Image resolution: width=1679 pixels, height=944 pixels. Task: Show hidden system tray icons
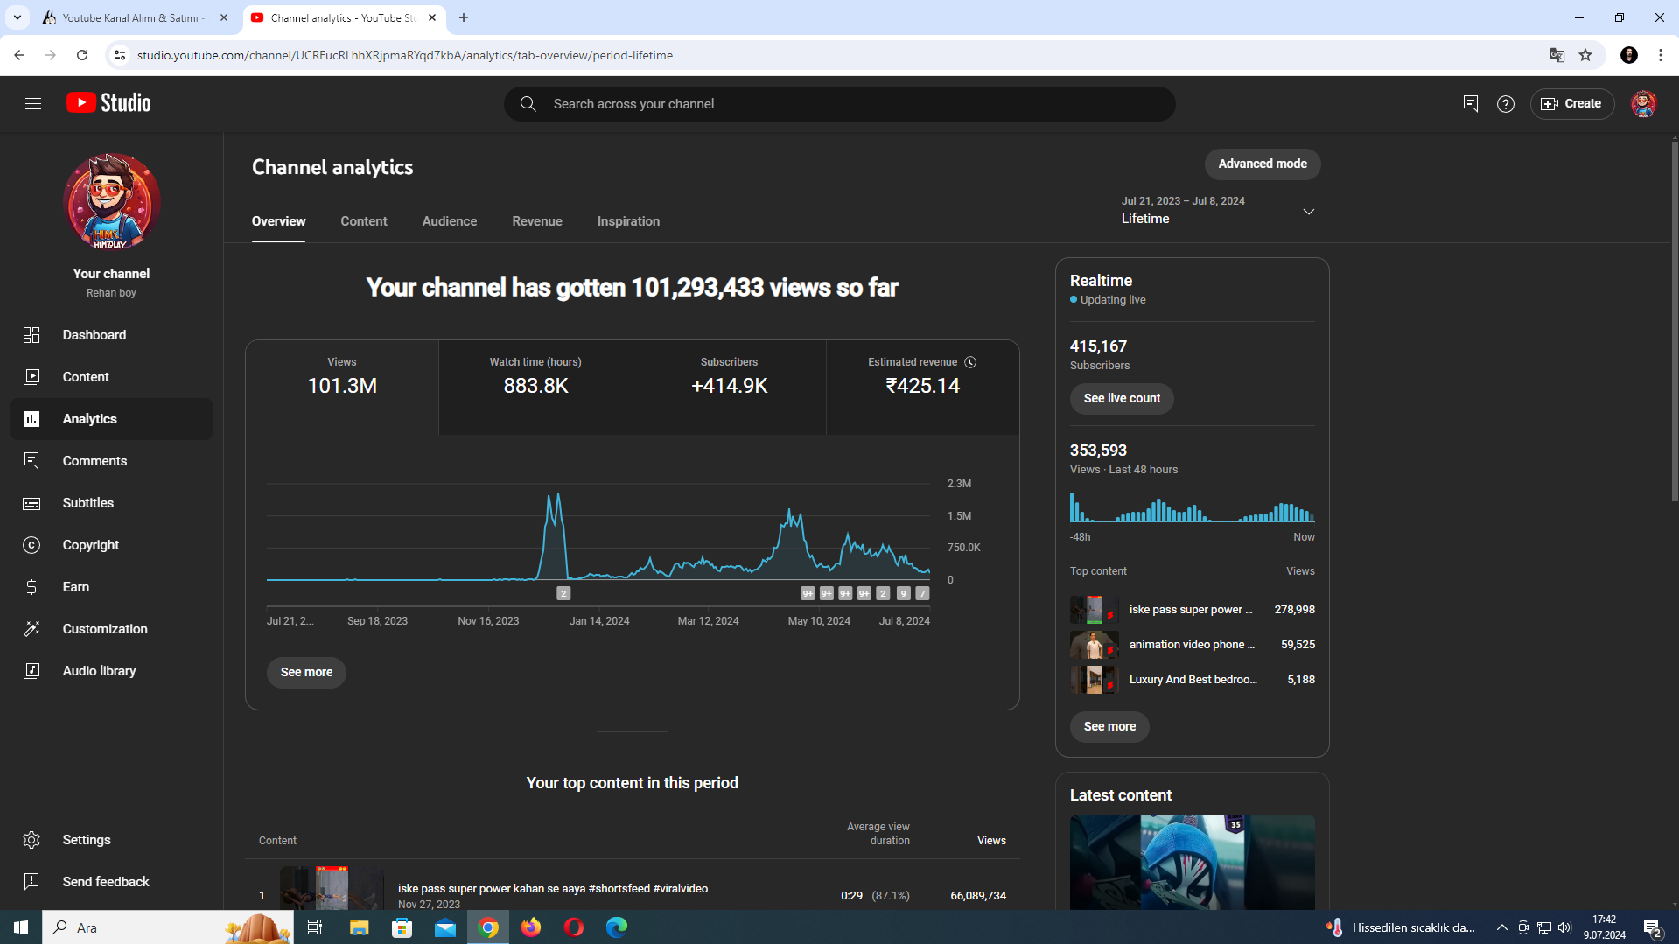[1501, 927]
